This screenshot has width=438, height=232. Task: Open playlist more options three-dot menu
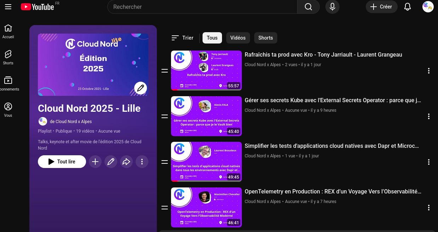142,162
